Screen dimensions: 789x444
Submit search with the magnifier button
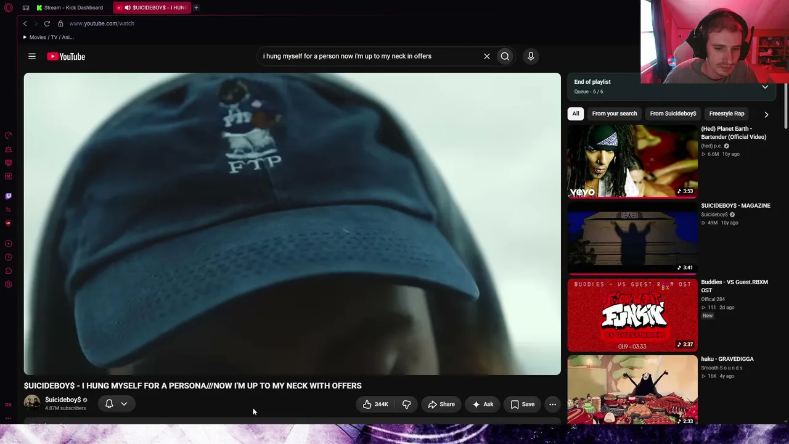point(505,56)
